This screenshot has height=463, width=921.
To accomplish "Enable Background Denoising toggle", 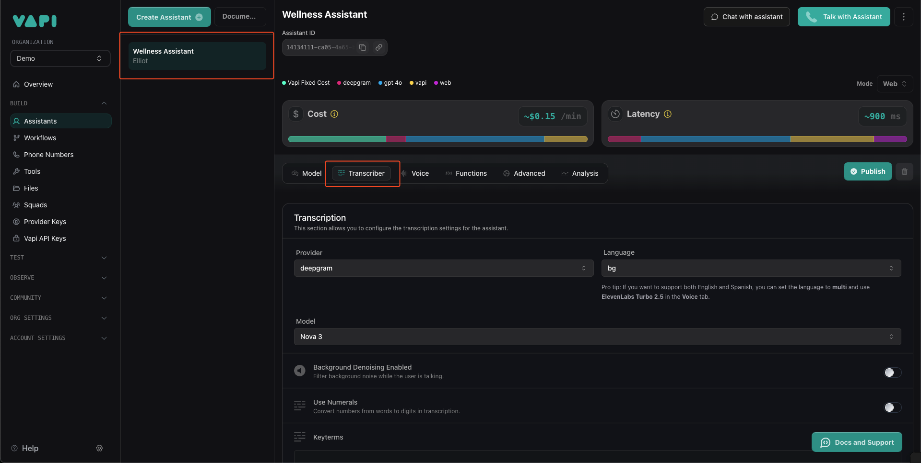I will (892, 373).
